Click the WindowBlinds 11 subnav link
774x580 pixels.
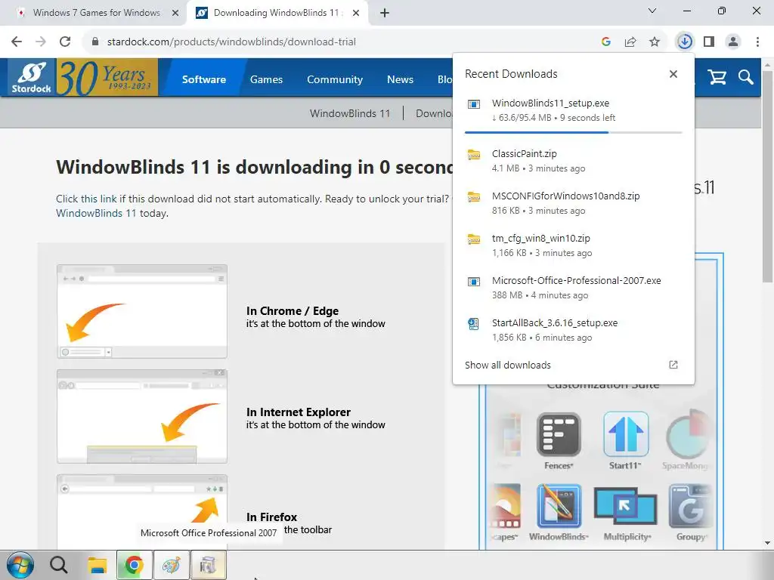tap(350, 113)
